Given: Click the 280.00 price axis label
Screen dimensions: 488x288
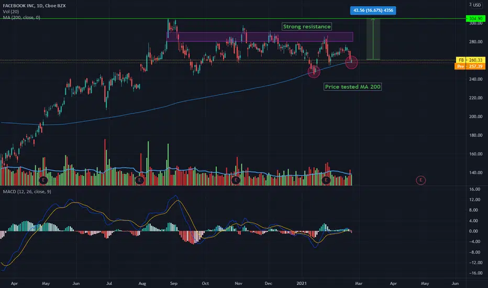Looking at the screenshot, I should tap(476, 42).
